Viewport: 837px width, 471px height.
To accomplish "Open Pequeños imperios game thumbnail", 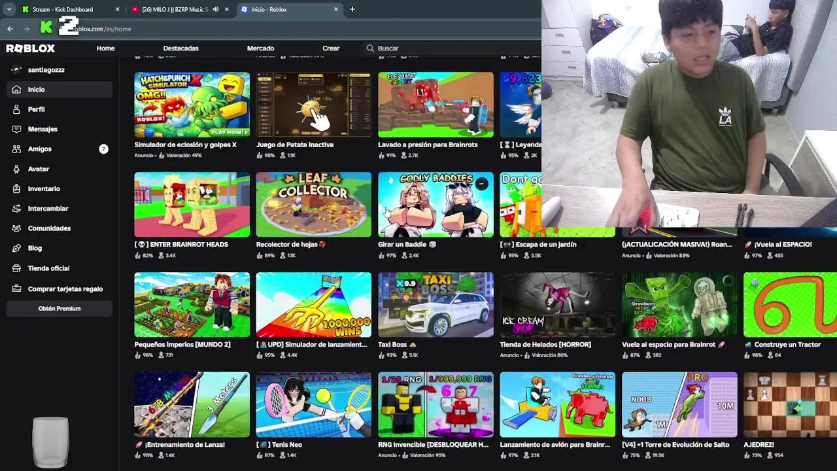I will (x=192, y=305).
